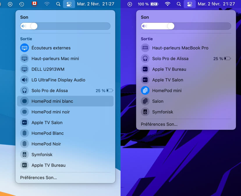Open Wi-Fi menu in right menu bar

point(167,4)
